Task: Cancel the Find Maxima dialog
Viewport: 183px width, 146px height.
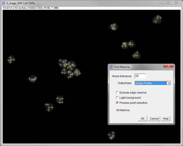Action: point(154,119)
